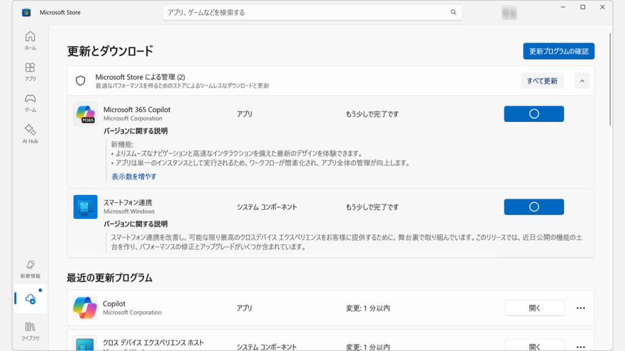625x351 pixels.
Task: Click the Microsoft Store logo icon
Action: point(26,12)
